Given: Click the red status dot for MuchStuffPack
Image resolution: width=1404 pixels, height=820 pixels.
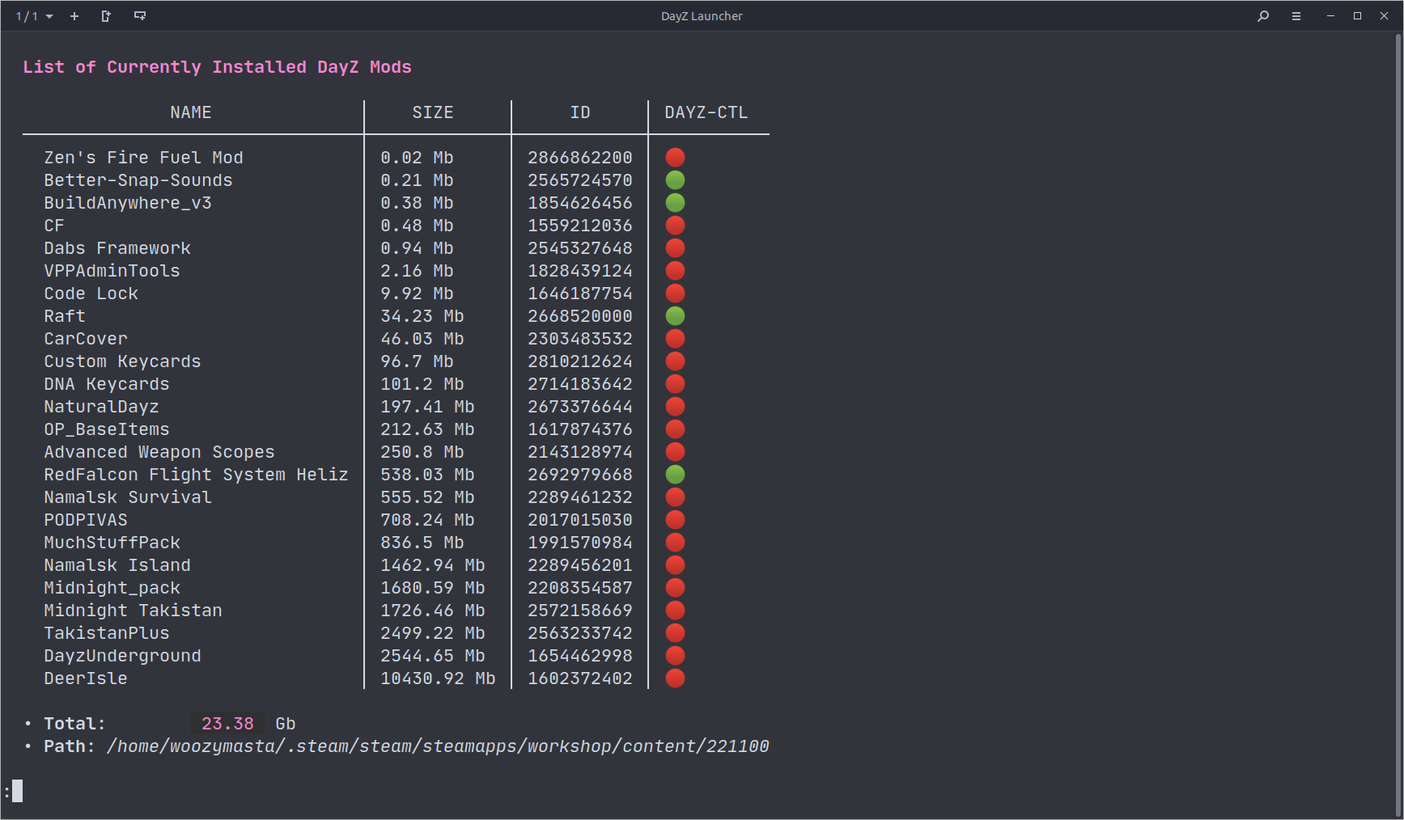Looking at the screenshot, I should (675, 543).
